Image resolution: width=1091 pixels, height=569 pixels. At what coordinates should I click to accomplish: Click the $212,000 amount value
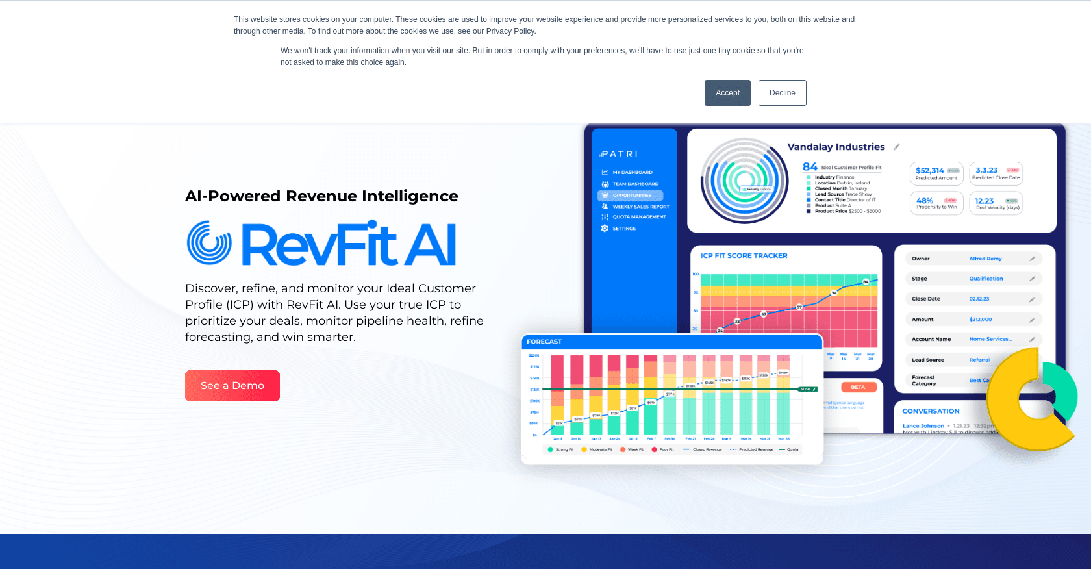coord(980,320)
